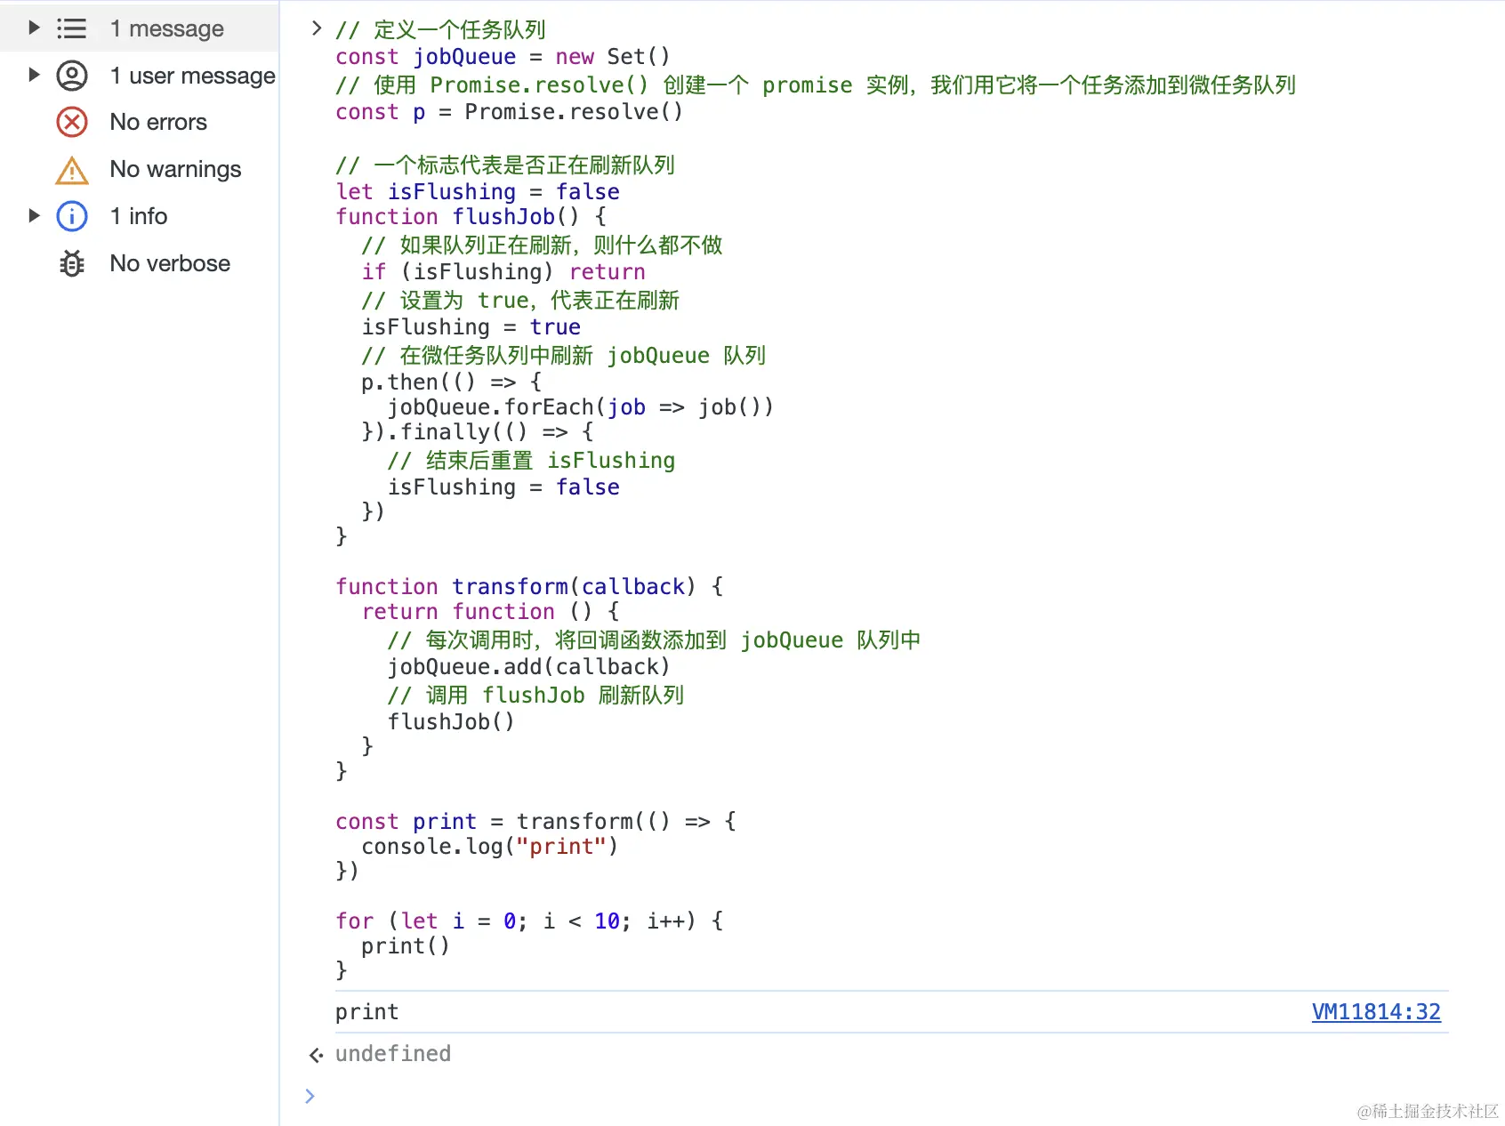Click the "undefined" return value text
The height and width of the screenshot is (1126, 1505).
(x=393, y=1054)
